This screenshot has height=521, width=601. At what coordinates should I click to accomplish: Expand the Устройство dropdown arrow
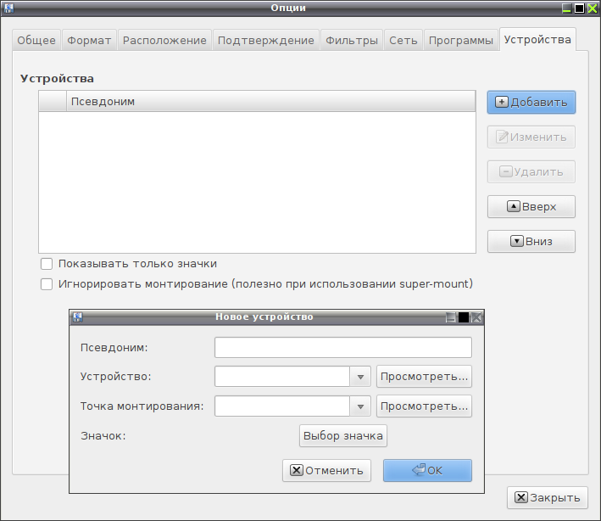pos(360,377)
